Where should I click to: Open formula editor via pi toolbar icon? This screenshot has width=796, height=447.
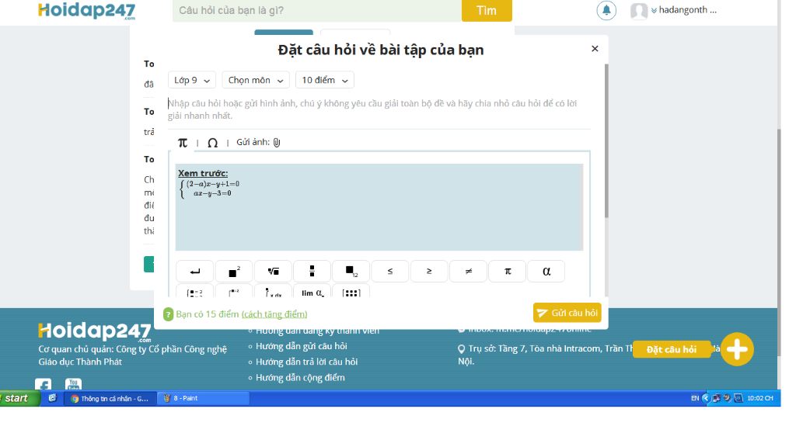(x=183, y=143)
